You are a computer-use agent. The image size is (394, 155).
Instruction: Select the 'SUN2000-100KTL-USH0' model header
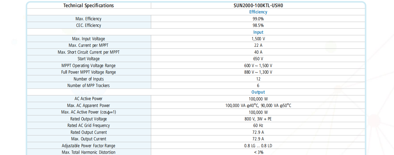258,5
